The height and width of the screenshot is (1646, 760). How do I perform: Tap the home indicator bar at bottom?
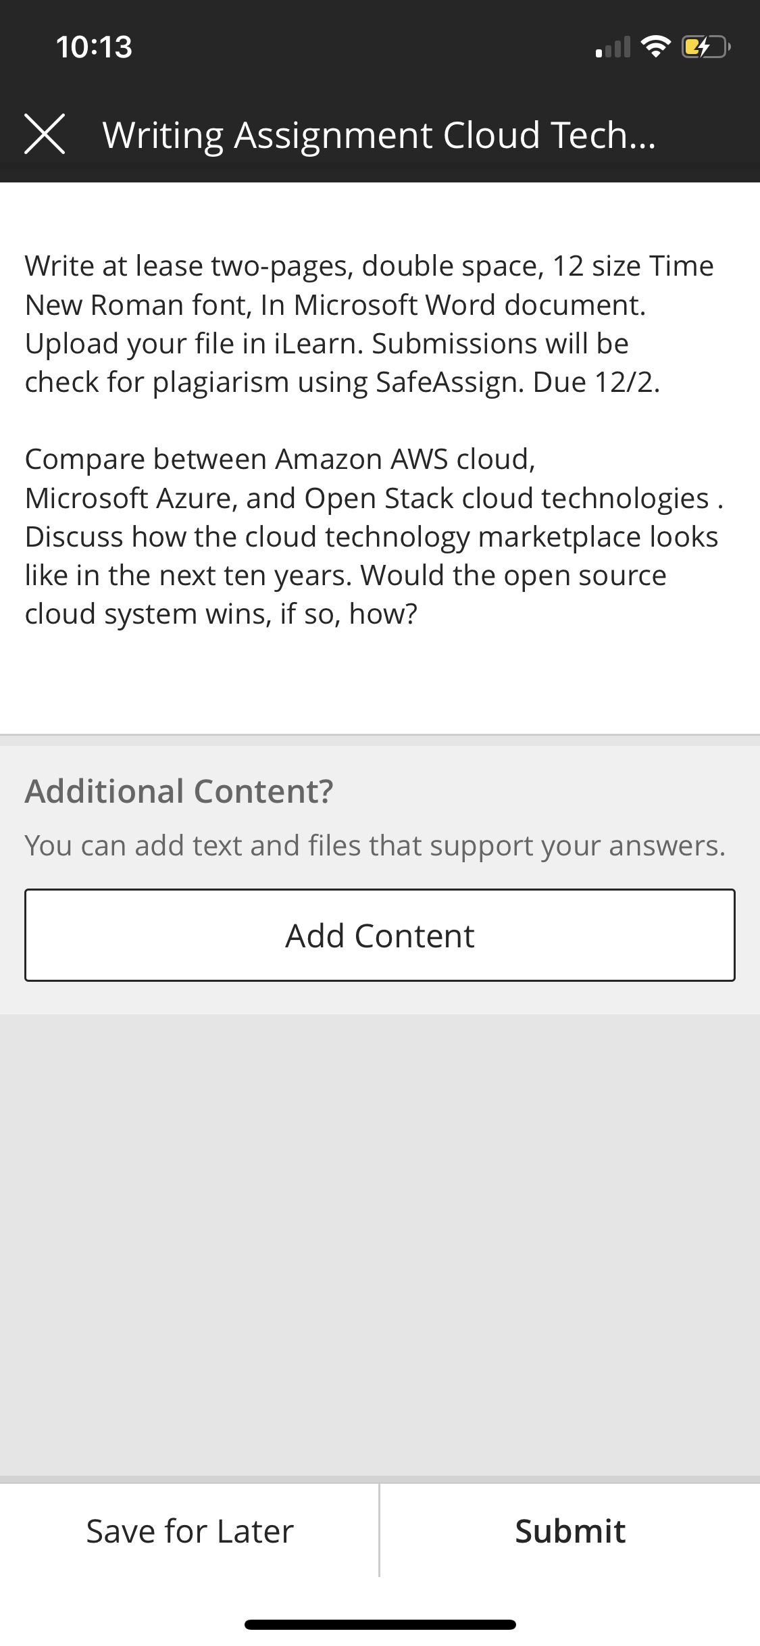tap(380, 1624)
